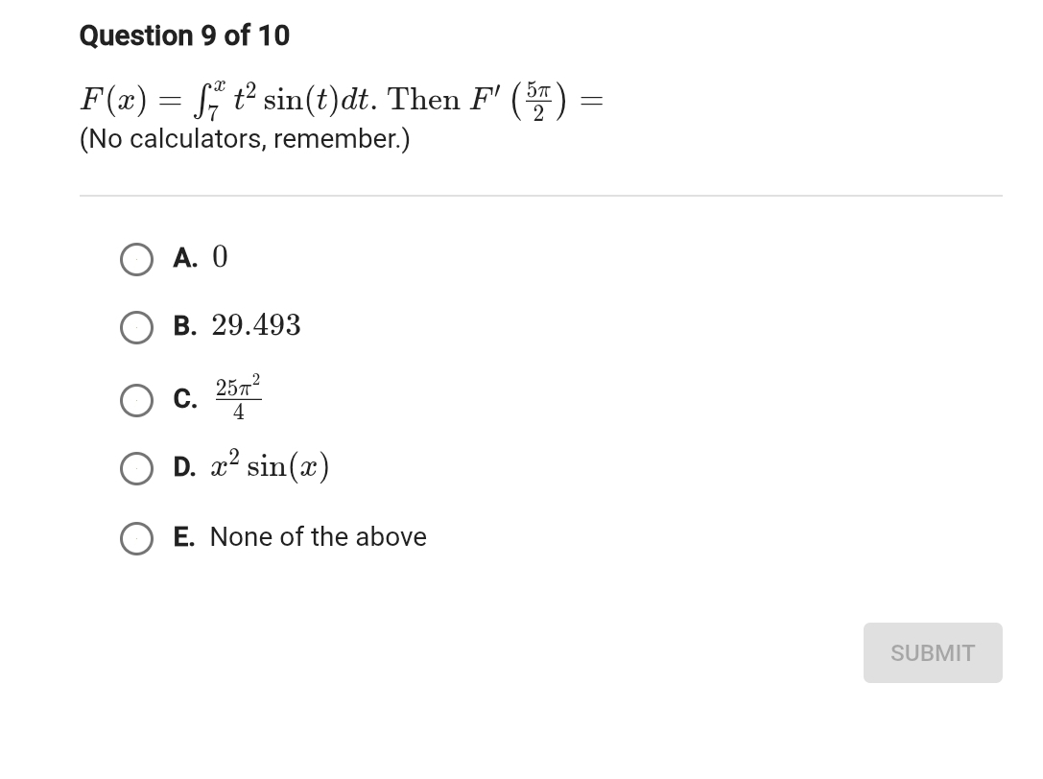Select answer choice B (29.493)
This screenshot has width=1043, height=779.
click(136, 327)
